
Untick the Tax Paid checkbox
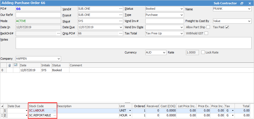click(x=227, y=27)
